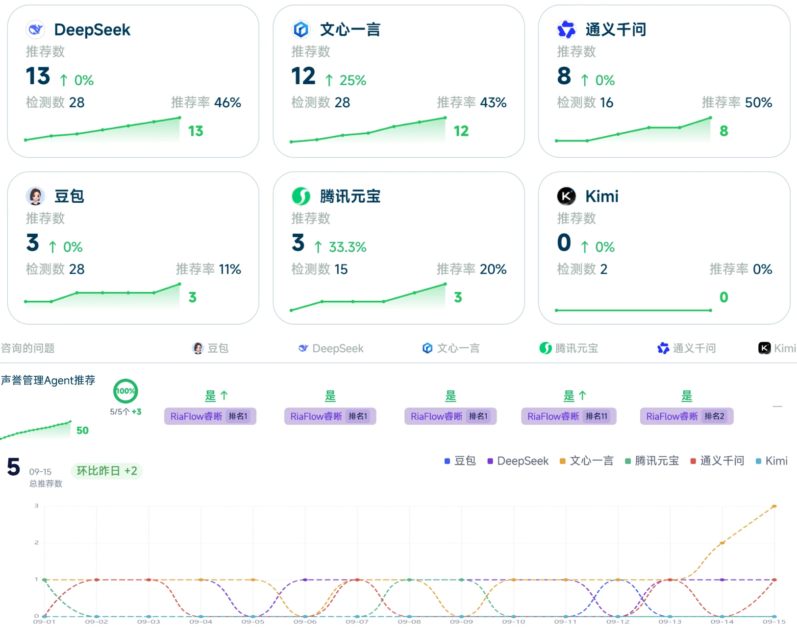The image size is (797, 629).
Task: Click the 声誉管理Agent推荐 question row label
Action: click(x=48, y=381)
